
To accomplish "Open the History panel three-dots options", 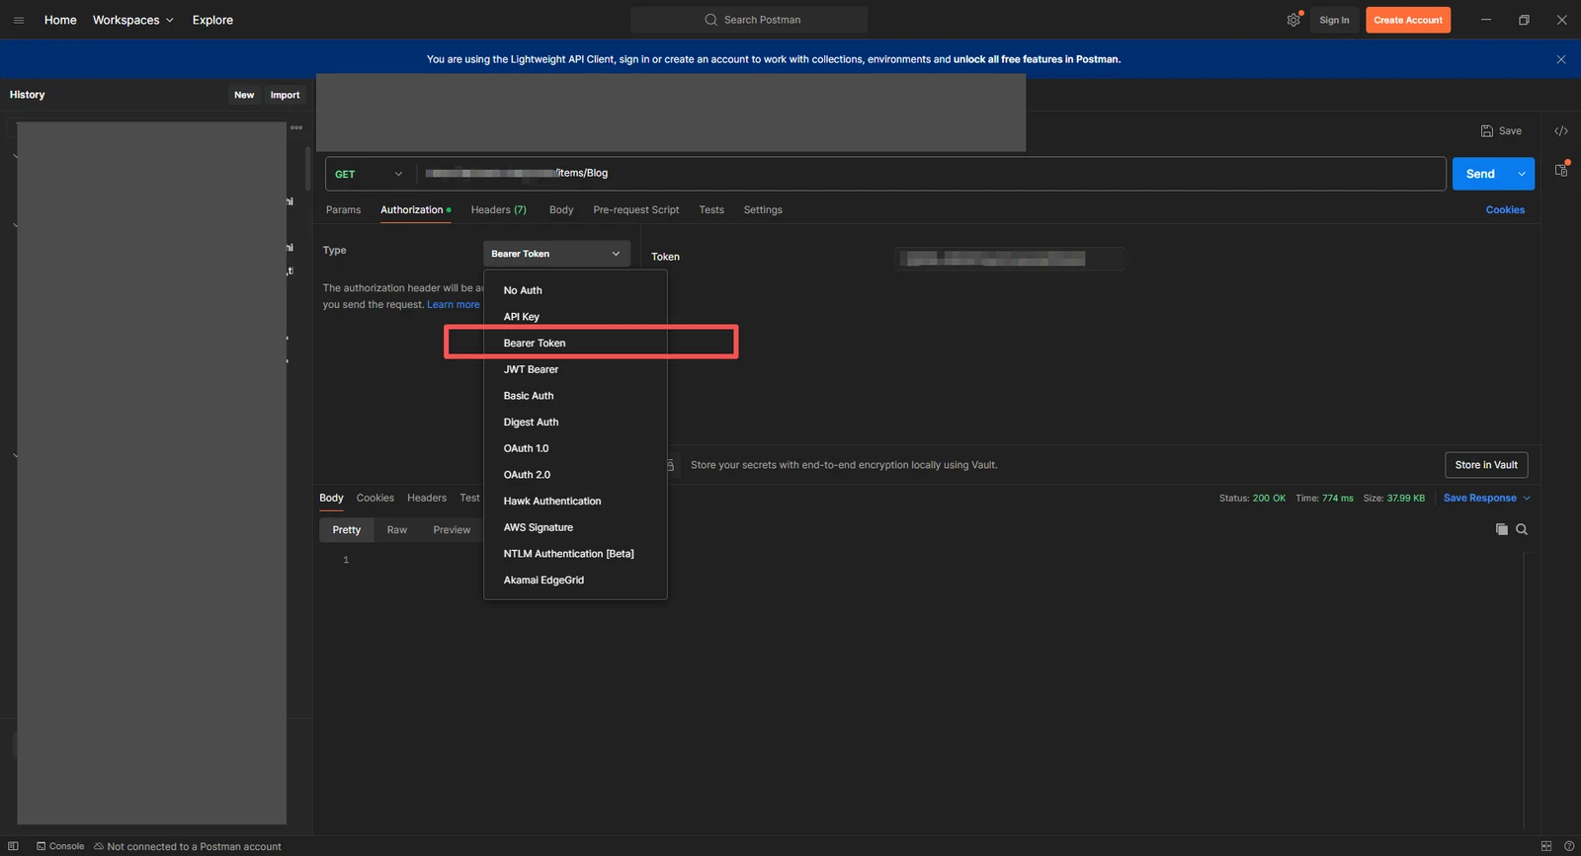I will click(x=296, y=127).
